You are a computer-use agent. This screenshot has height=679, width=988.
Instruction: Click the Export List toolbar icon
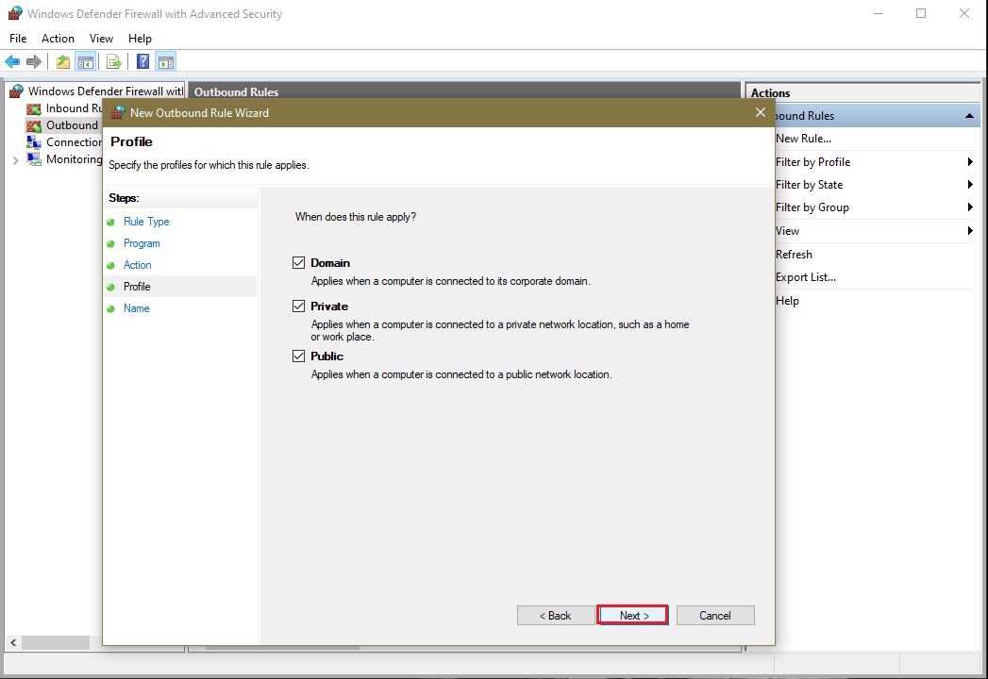click(x=114, y=61)
